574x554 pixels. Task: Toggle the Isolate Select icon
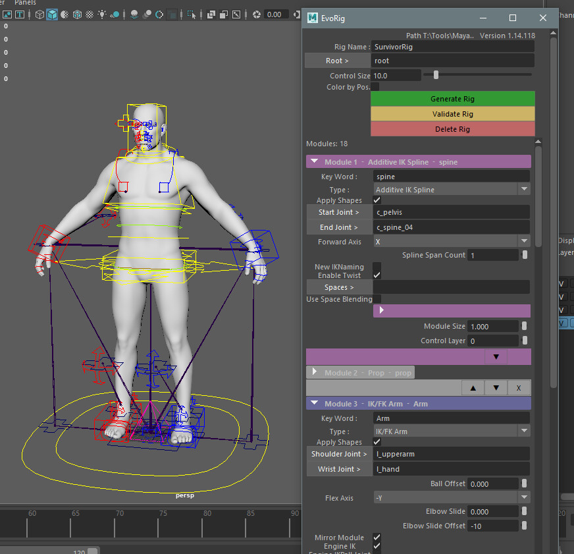tap(192, 14)
